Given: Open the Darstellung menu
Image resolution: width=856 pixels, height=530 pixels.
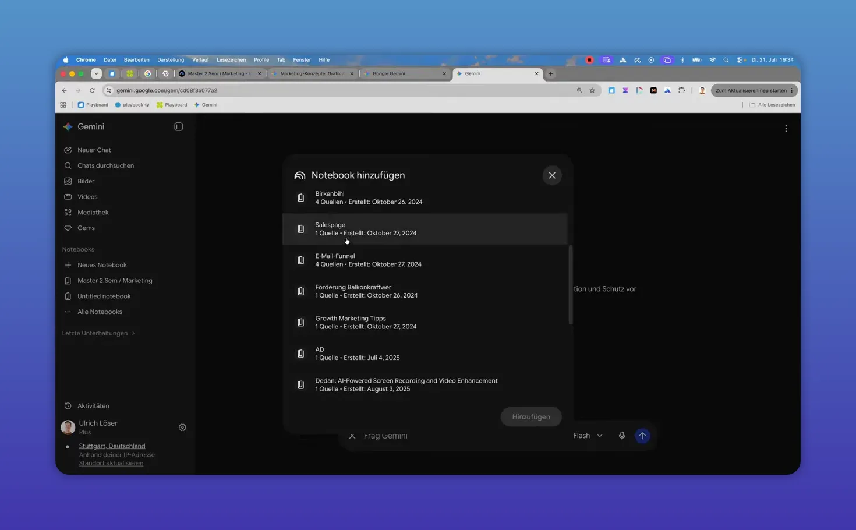Looking at the screenshot, I should [171, 60].
